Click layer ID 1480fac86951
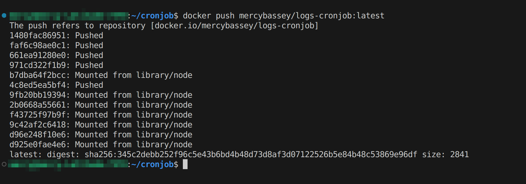Screen dimensions: 526x184 tap(38, 36)
